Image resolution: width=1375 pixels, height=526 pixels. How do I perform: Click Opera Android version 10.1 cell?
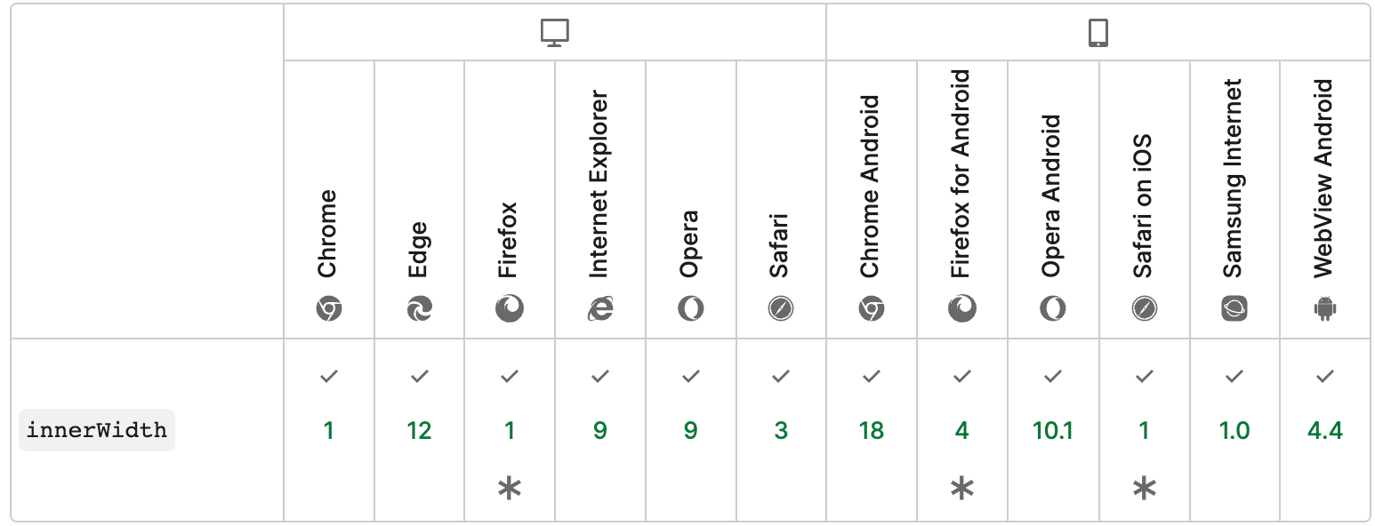pyautogui.click(x=1053, y=431)
